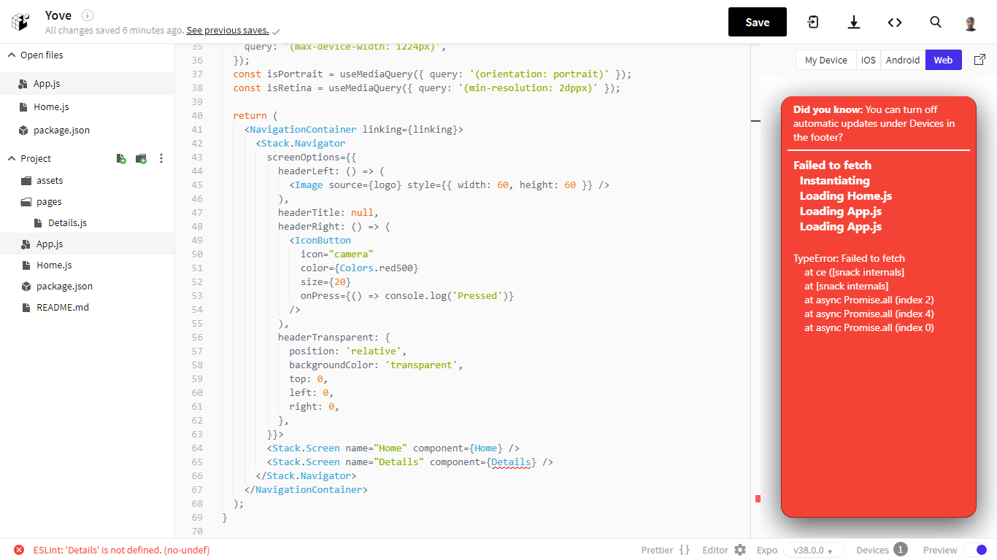Open Details.js under pages
Screen dimensions: 997x560
click(x=66, y=222)
